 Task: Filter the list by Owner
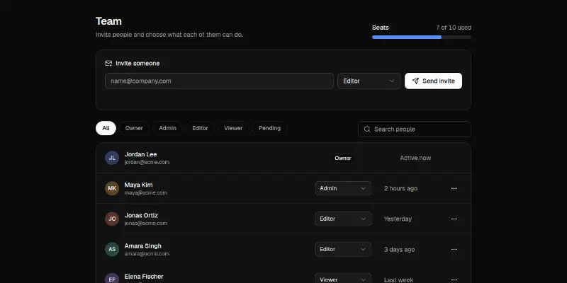coord(134,128)
